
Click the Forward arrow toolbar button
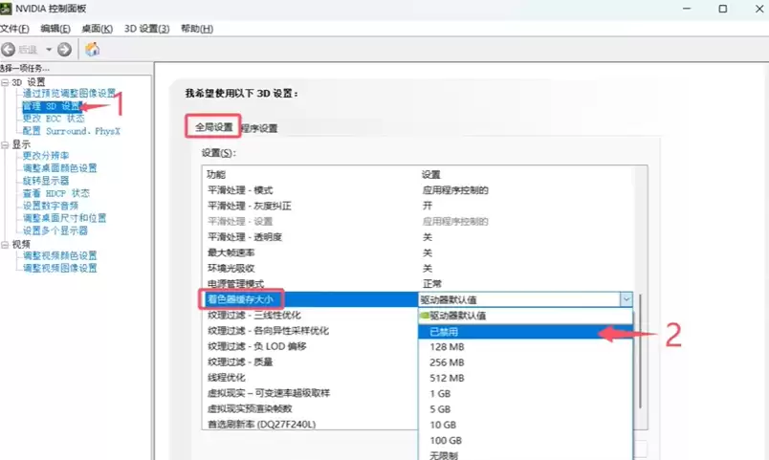[64, 50]
